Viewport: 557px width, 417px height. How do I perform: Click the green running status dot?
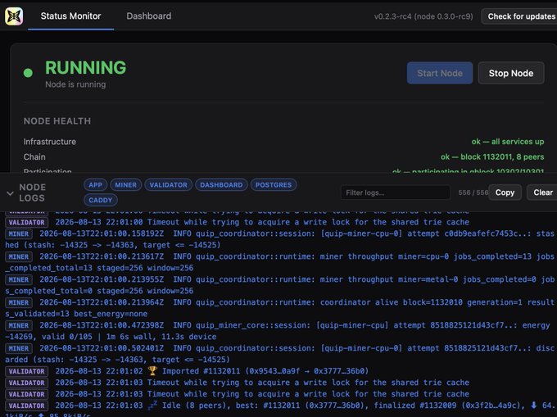28,73
